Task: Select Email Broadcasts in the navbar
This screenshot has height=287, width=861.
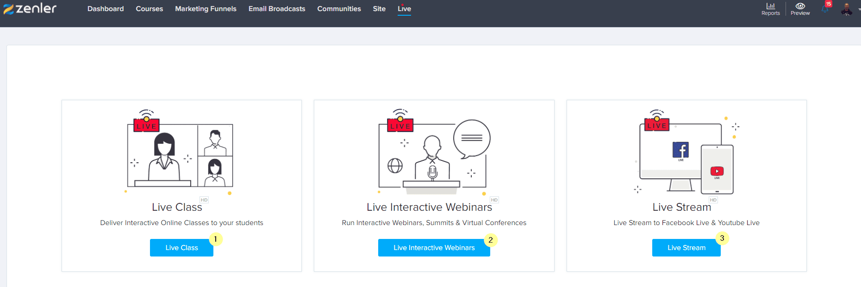Action: tap(277, 9)
